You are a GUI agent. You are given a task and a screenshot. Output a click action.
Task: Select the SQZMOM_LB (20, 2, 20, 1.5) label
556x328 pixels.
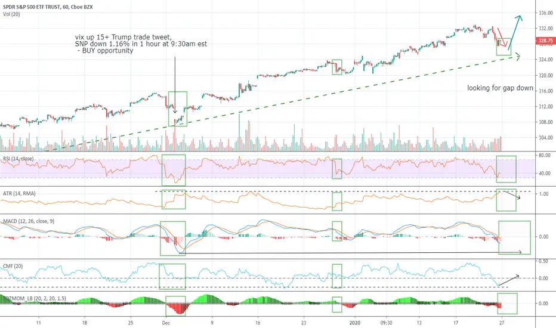[35, 299]
